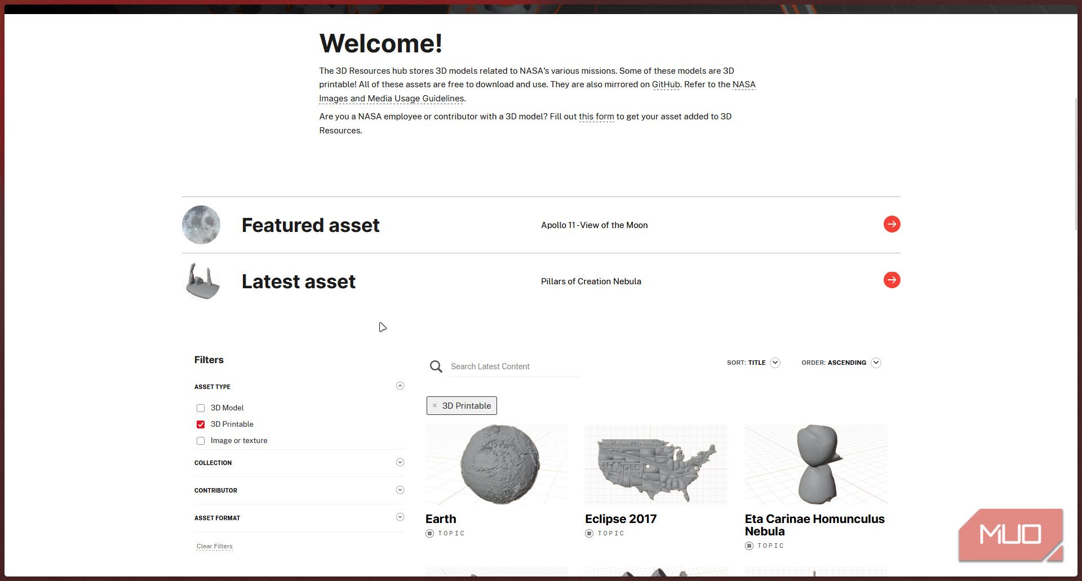Click the Clear Filters link
This screenshot has height=581, width=1082.
tap(215, 546)
